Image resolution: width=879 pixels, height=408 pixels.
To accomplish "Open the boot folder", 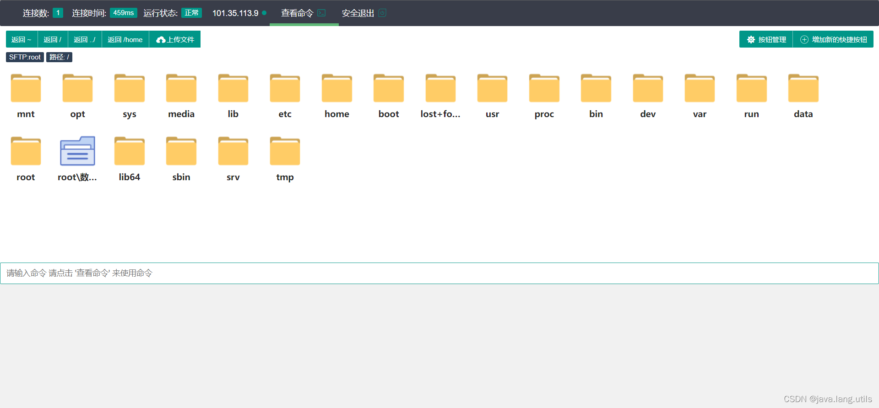I will tap(389, 88).
